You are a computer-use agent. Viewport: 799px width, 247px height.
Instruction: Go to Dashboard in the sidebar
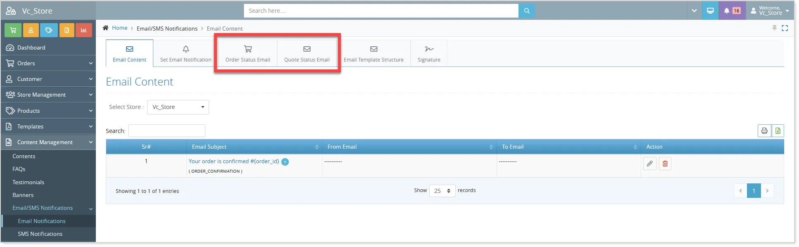48,47
